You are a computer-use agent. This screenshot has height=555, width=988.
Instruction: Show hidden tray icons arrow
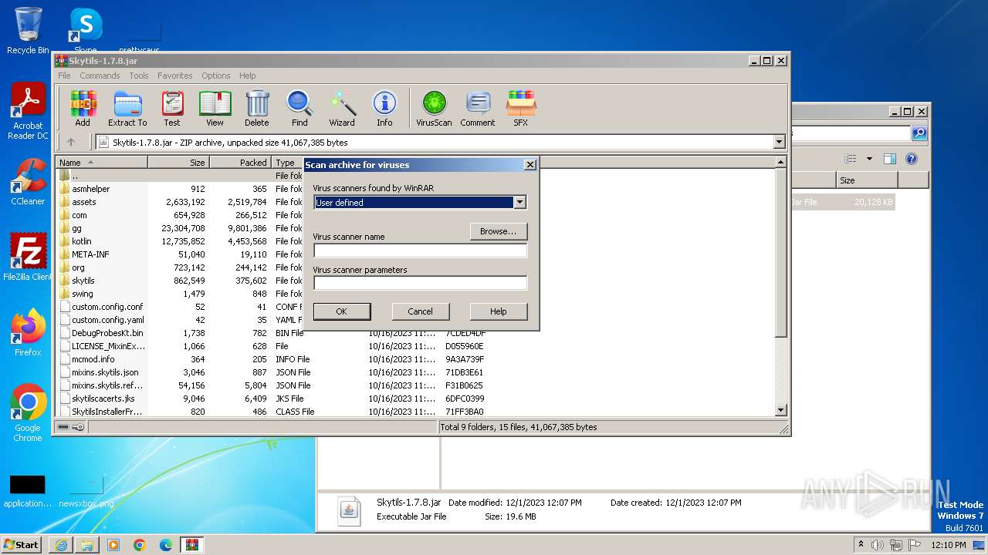point(861,544)
